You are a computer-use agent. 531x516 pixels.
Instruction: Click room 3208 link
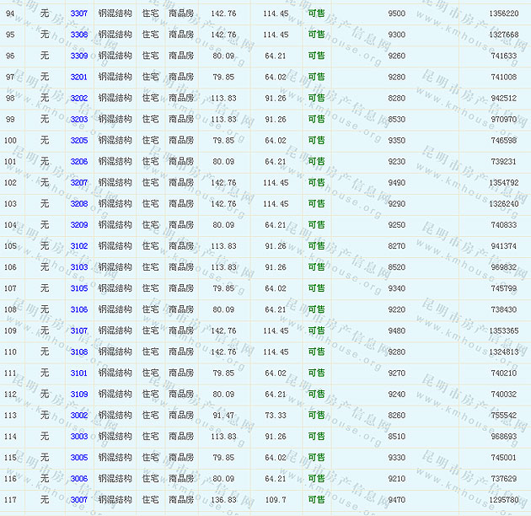[78, 204]
